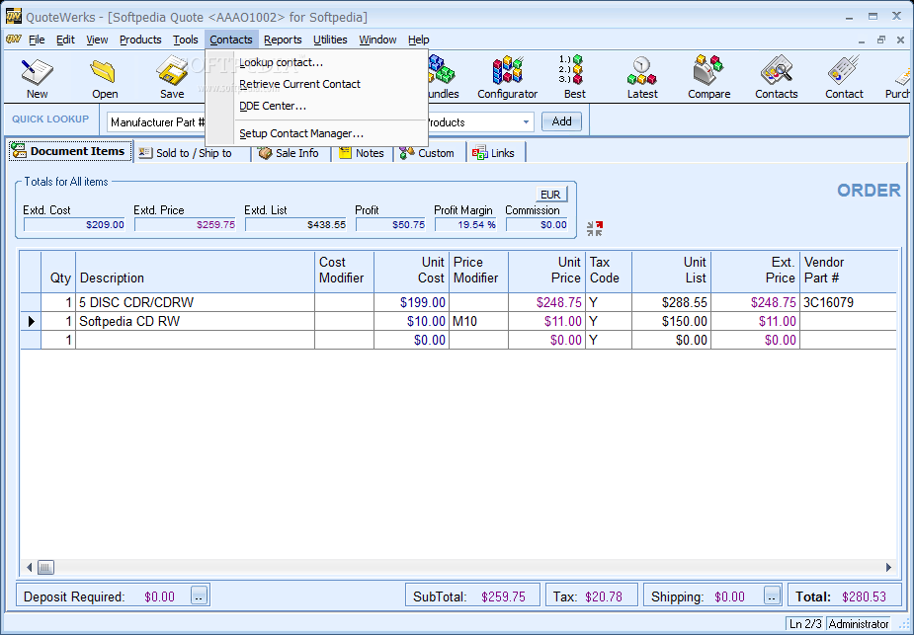Open the View menu
Image resolution: width=914 pixels, height=635 pixels.
coord(97,40)
